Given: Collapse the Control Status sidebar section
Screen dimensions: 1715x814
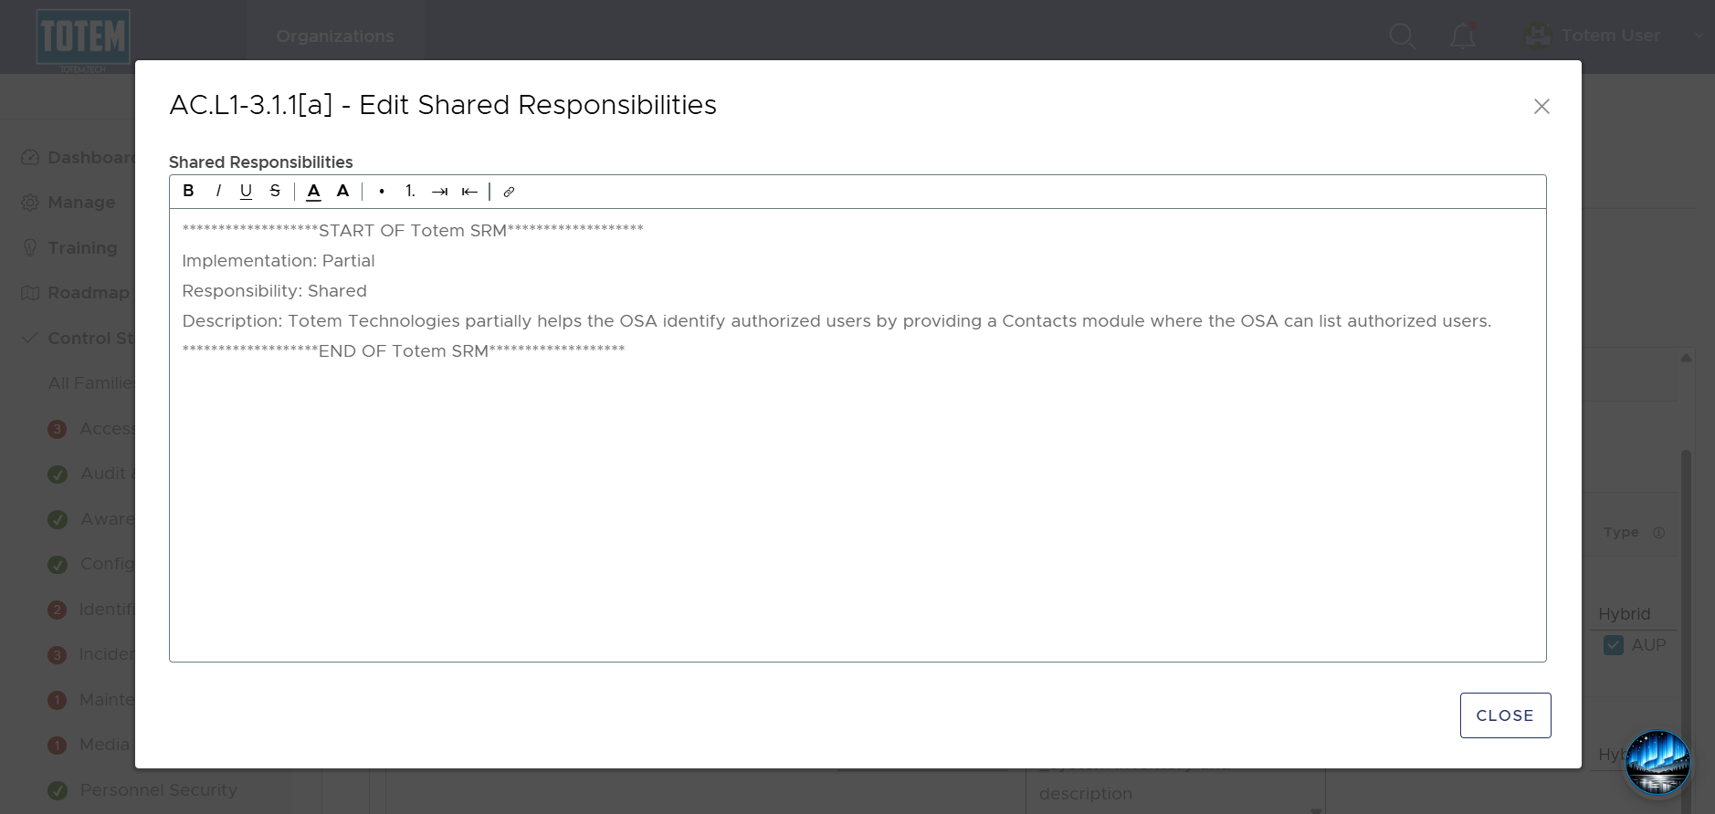Looking at the screenshot, I should pos(79,339).
